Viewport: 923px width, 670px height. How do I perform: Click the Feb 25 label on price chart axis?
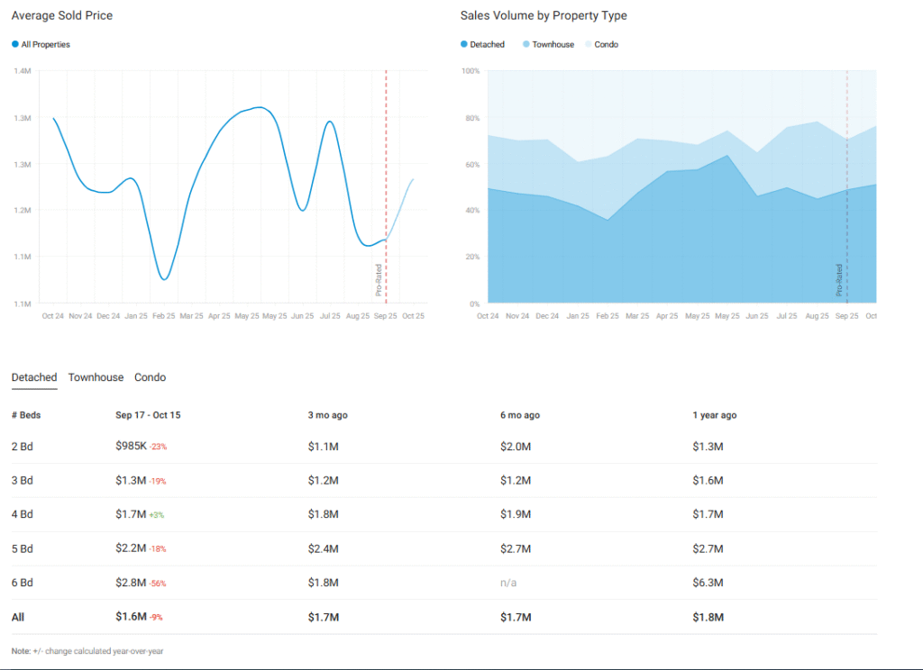coord(164,316)
